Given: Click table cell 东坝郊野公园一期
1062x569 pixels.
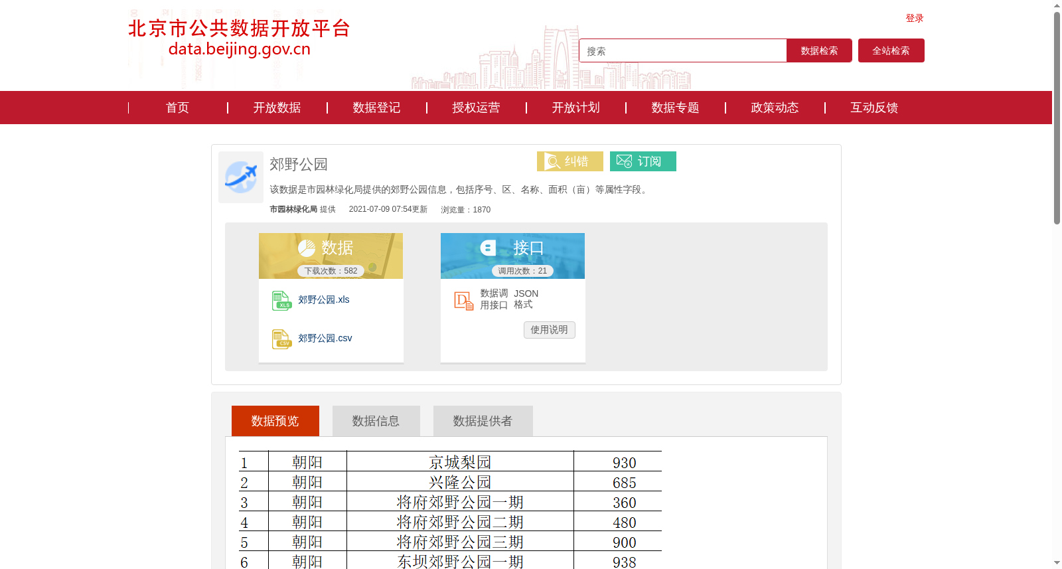Looking at the screenshot, I should [460, 562].
